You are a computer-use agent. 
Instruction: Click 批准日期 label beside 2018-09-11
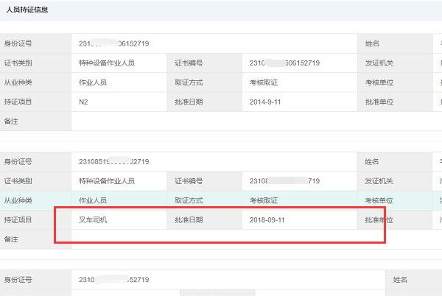(189, 220)
